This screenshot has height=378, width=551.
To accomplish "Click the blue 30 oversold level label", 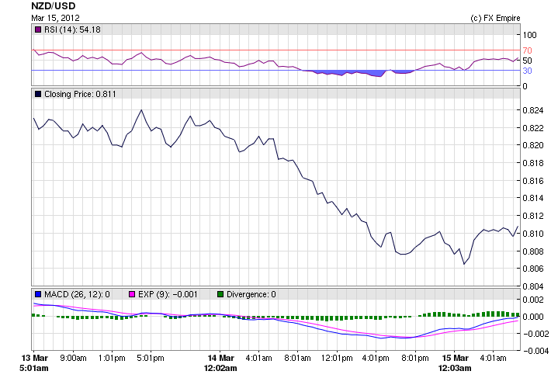I will click(526, 71).
